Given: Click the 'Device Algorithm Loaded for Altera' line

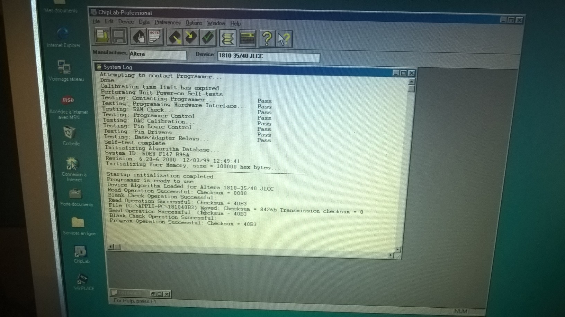Looking at the screenshot, I should [190, 186].
